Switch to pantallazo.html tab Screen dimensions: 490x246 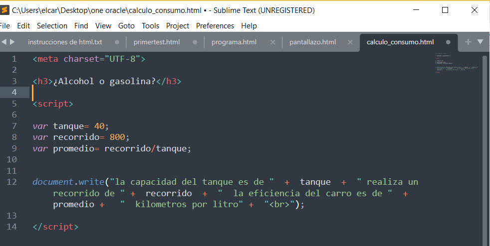click(x=312, y=42)
